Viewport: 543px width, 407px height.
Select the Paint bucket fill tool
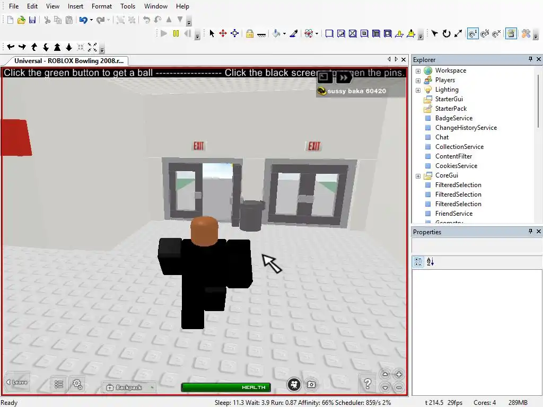tap(276, 33)
